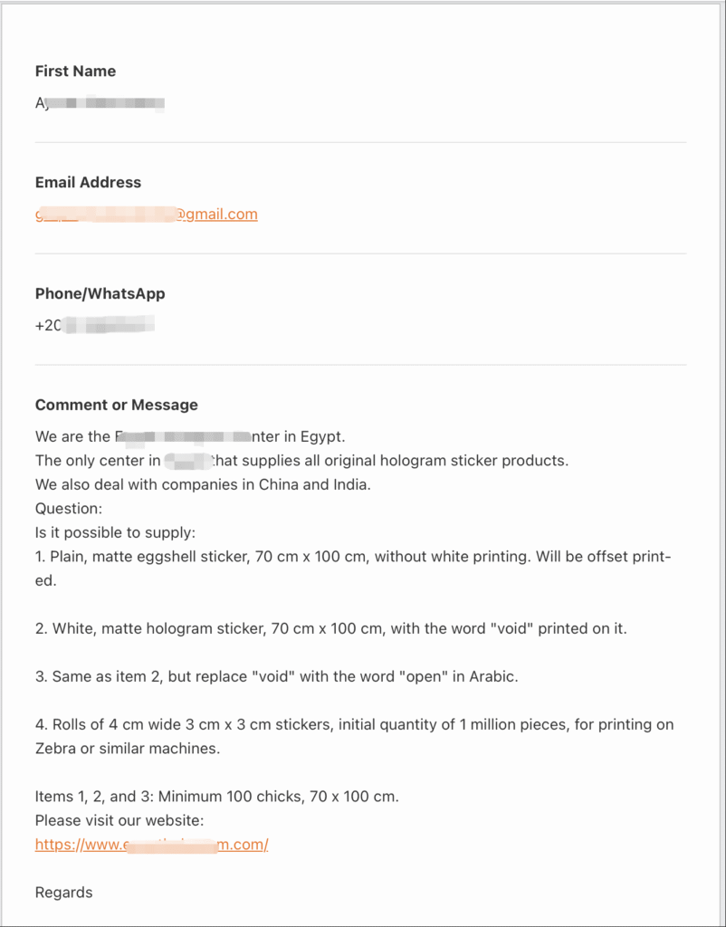Viewport: 726px width, 927px height.
Task: Click item 2 about white matte hologram sticker
Action: (x=331, y=628)
